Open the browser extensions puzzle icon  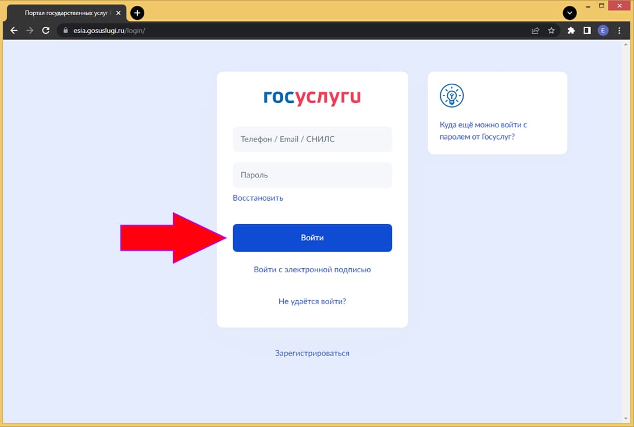point(571,30)
